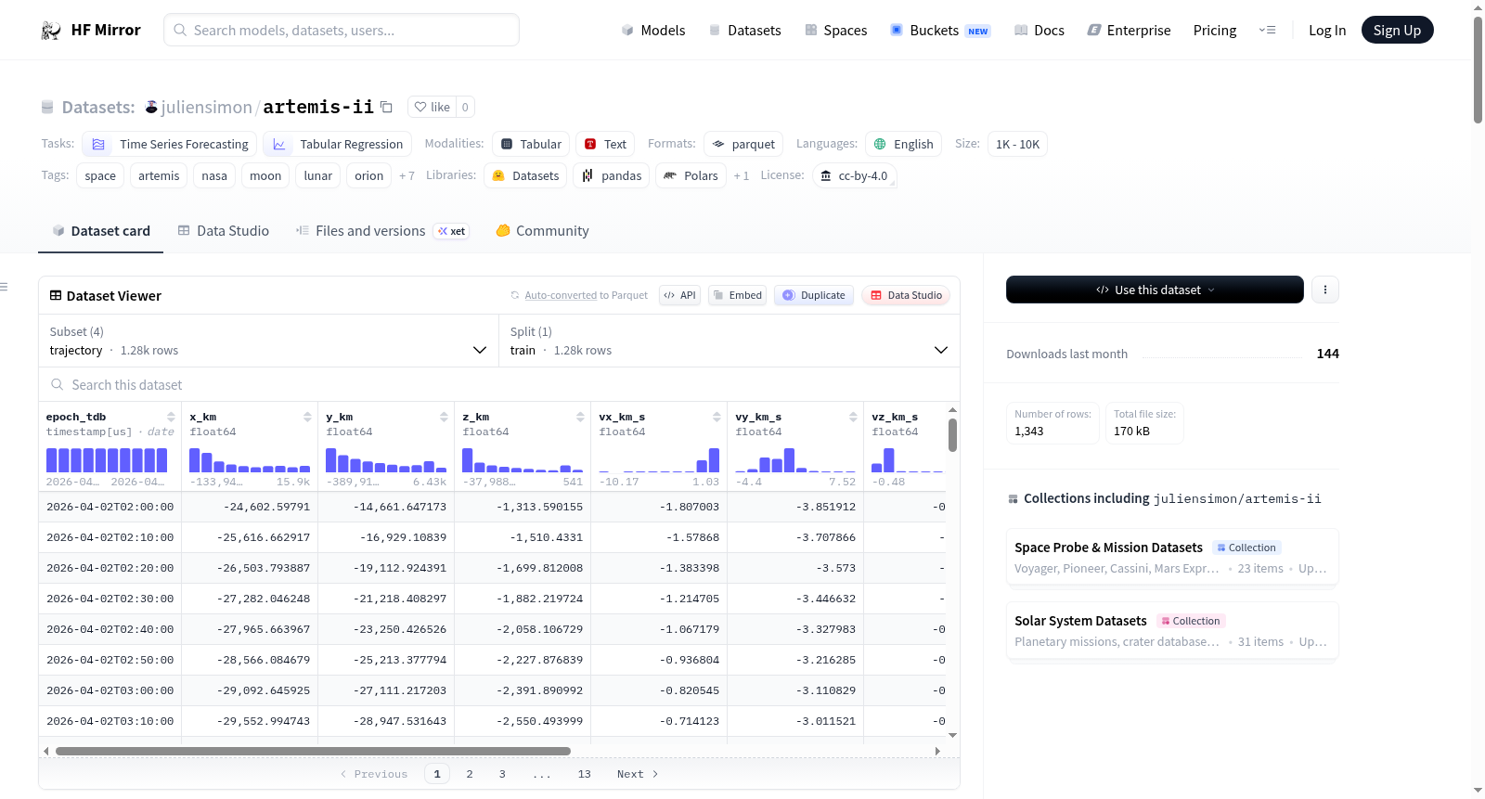Viewport: 1485px width, 799px height.
Task: Click the Log In link
Action: click(x=1327, y=31)
